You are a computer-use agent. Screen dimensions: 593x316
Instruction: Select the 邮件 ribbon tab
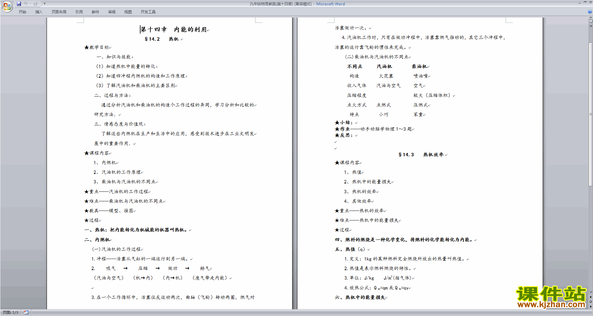95,12
